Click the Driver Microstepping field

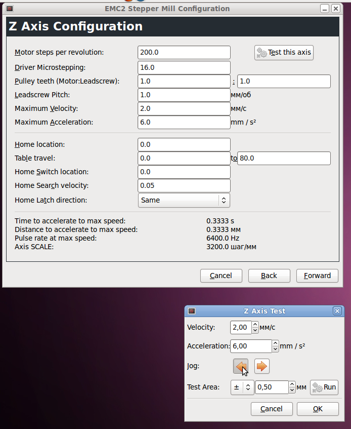point(184,67)
